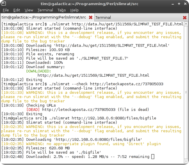Click 'Filesize: 620.68 MB' line
This screenshot has width=189, height=165.
(x=36, y=148)
